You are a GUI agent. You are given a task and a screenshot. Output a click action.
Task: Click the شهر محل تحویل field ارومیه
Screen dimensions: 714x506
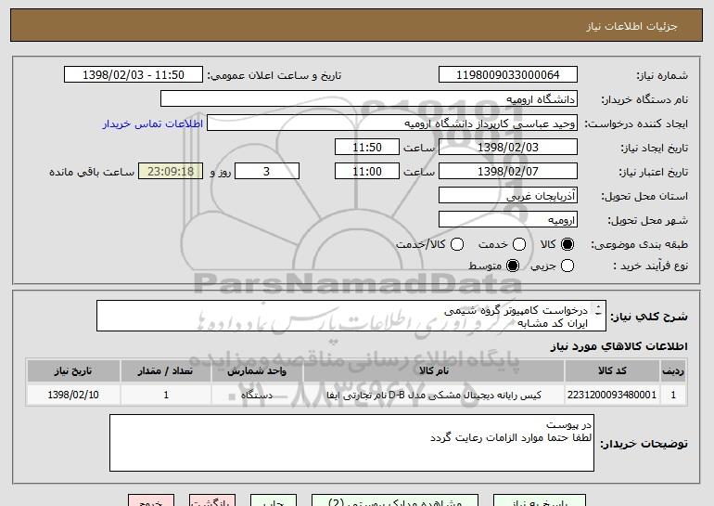click(x=508, y=220)
